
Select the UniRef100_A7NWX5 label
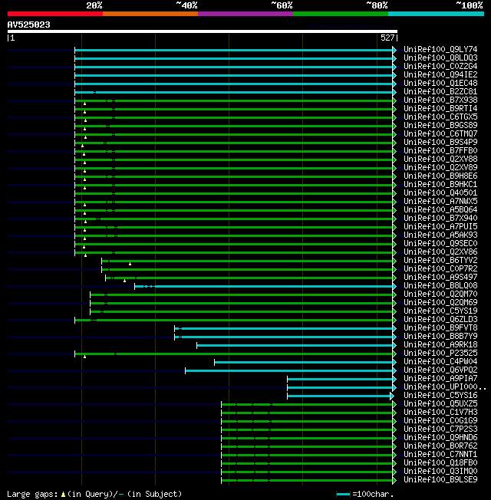point(440,201)
